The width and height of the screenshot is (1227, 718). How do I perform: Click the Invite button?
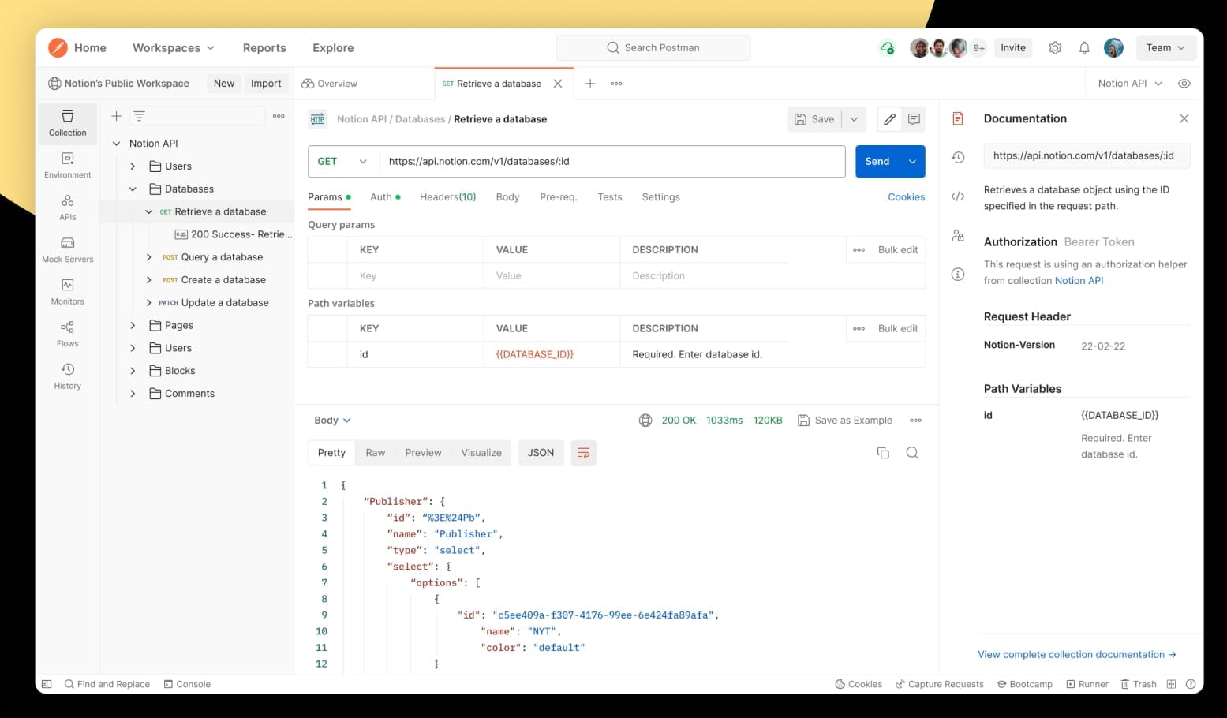(x=1013, y=47)
